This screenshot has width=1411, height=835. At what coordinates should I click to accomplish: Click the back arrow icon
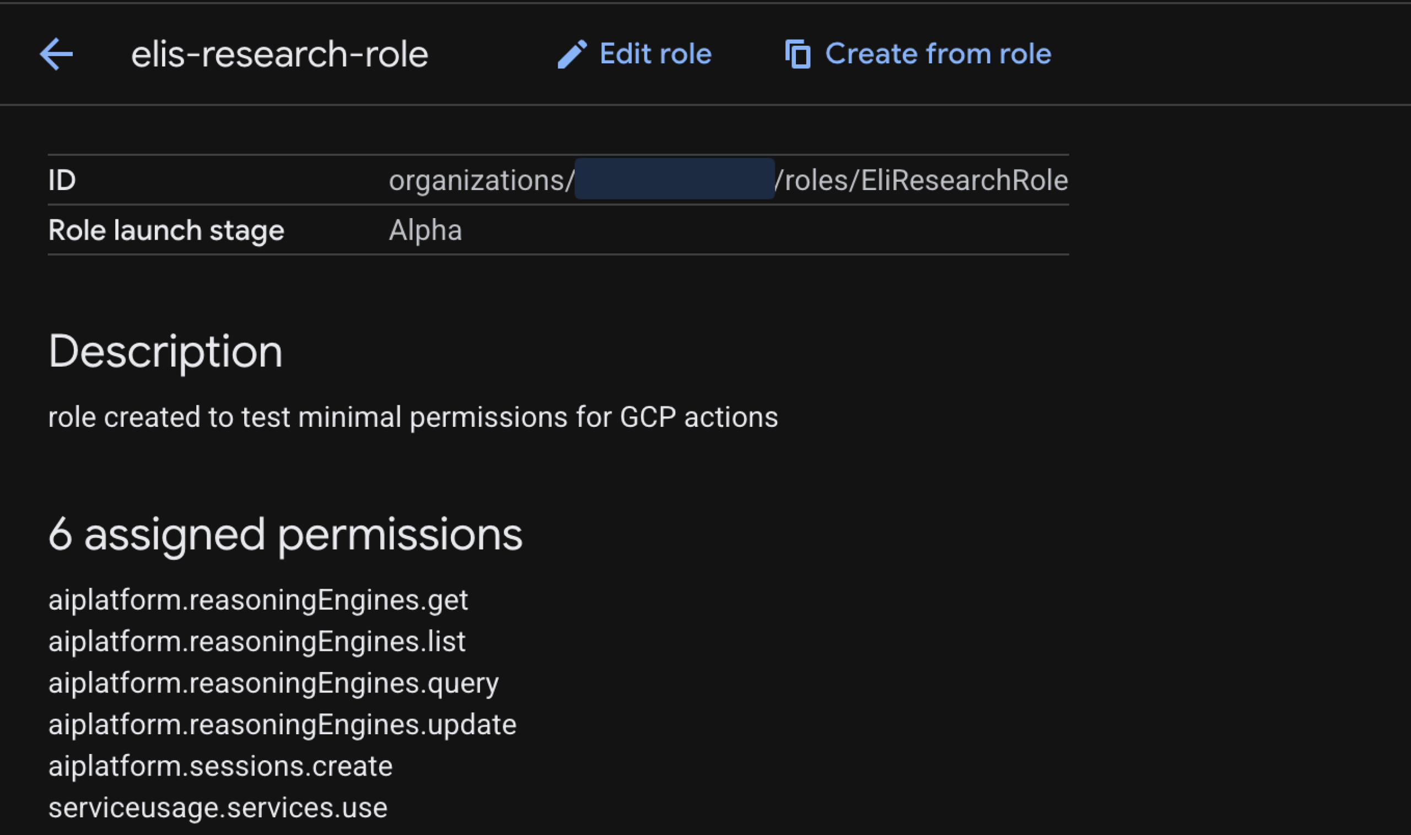click(x=56, y=54)
